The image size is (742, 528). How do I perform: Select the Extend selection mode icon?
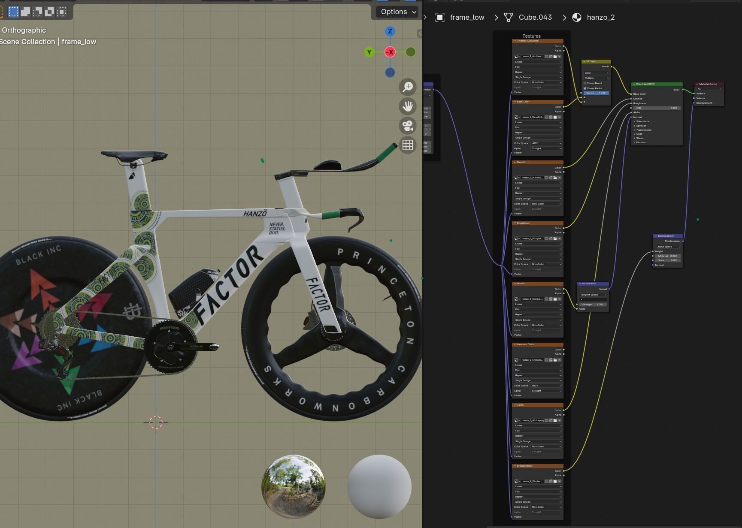click(x=26, y=12)
